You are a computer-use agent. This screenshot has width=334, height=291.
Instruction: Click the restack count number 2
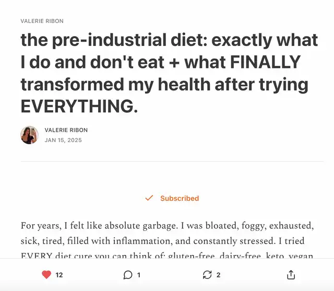pyautogui.click(x=218, y=275)
